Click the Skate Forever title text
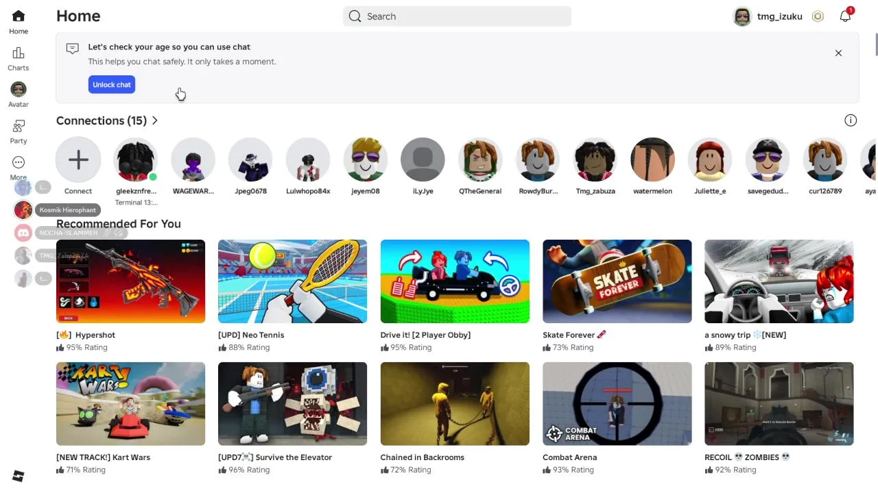 (574, 335)
